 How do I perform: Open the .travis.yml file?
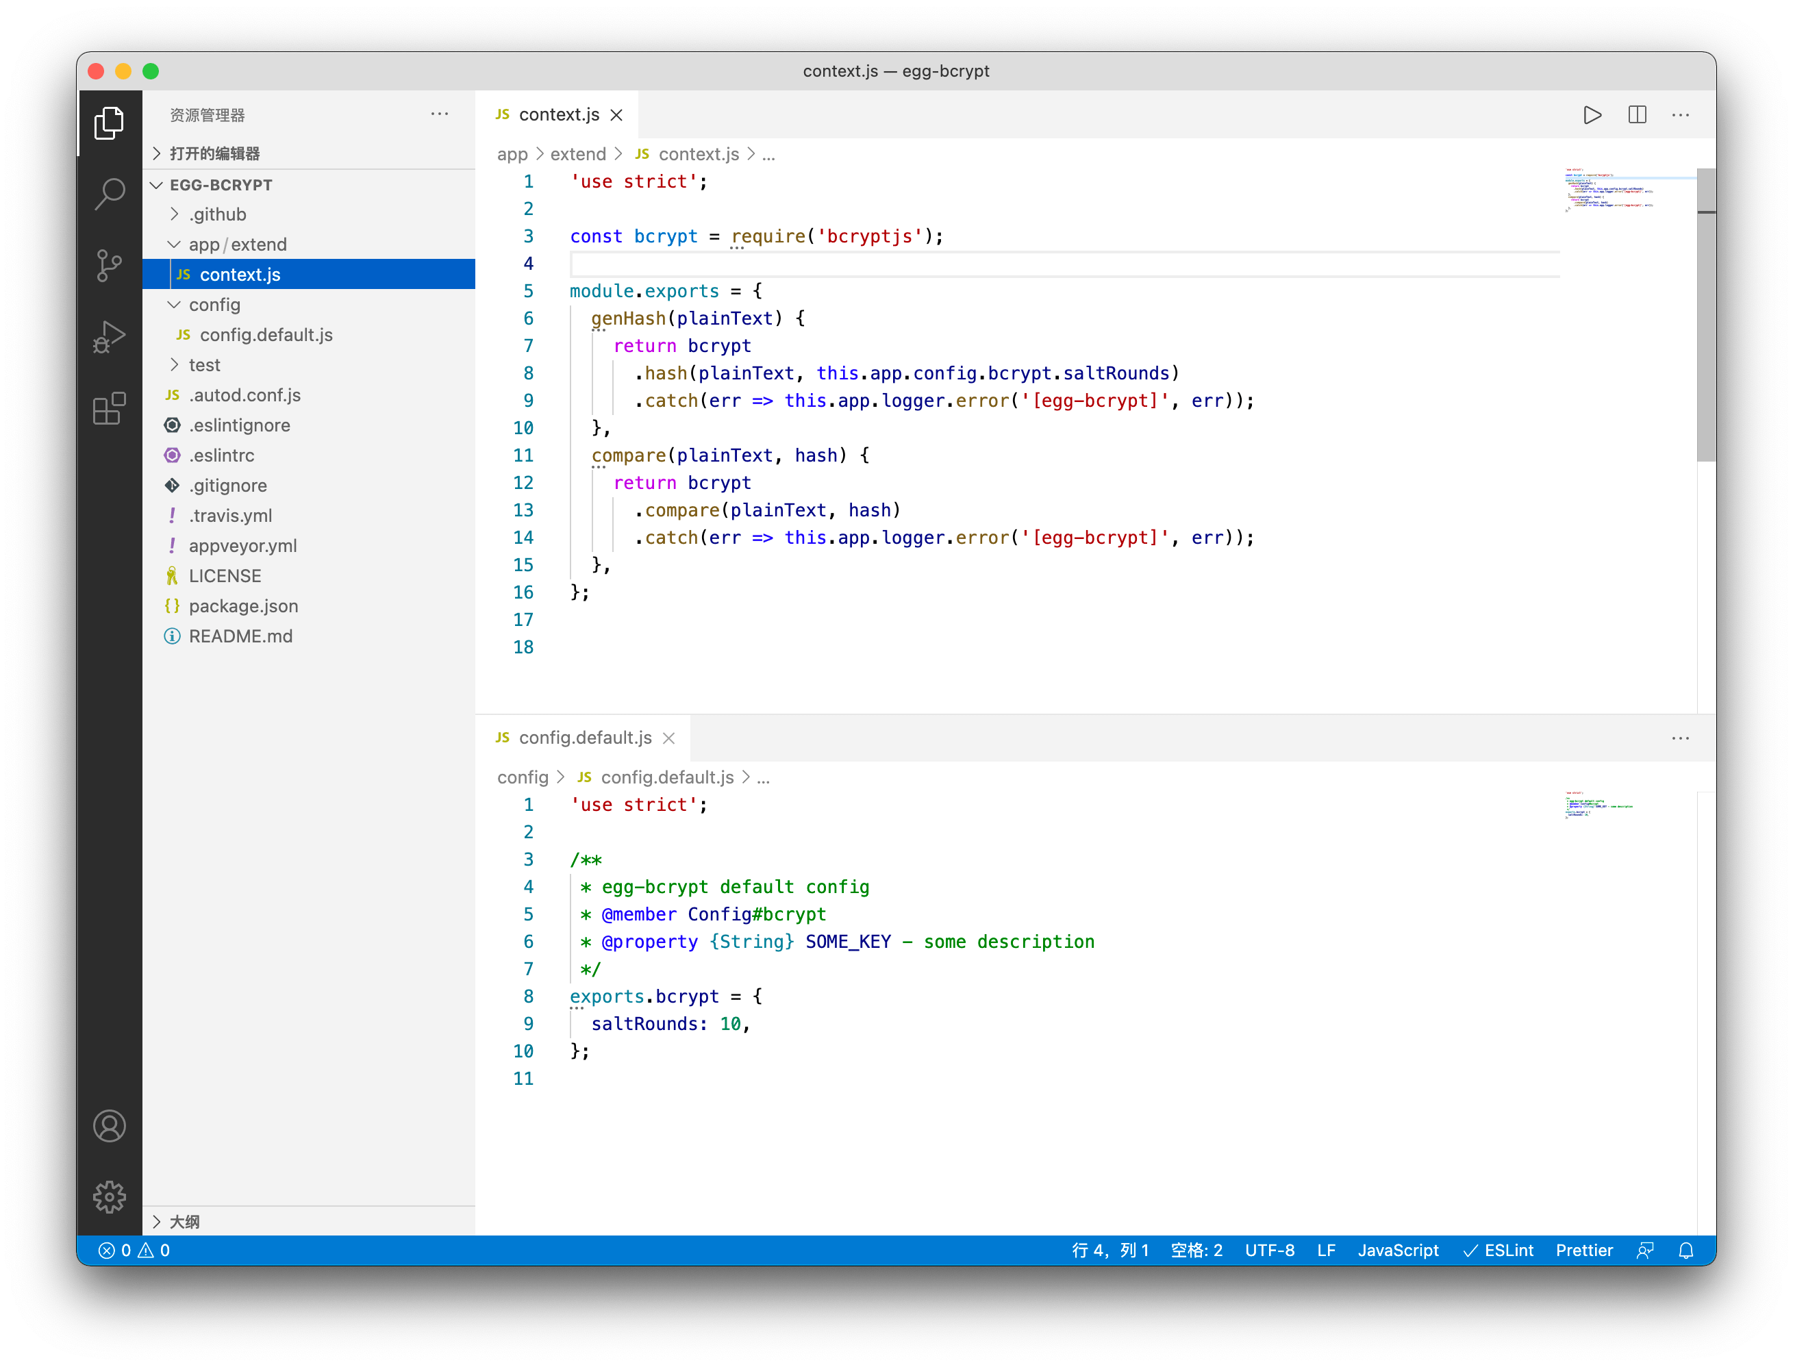(x=309, y=515)
